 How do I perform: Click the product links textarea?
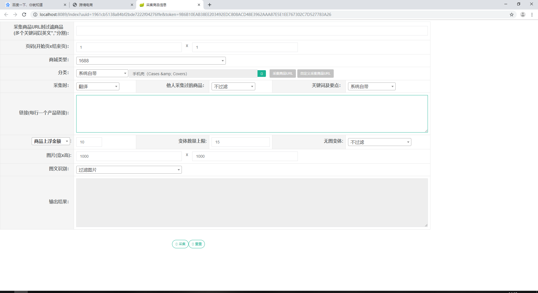pos(252,114)
